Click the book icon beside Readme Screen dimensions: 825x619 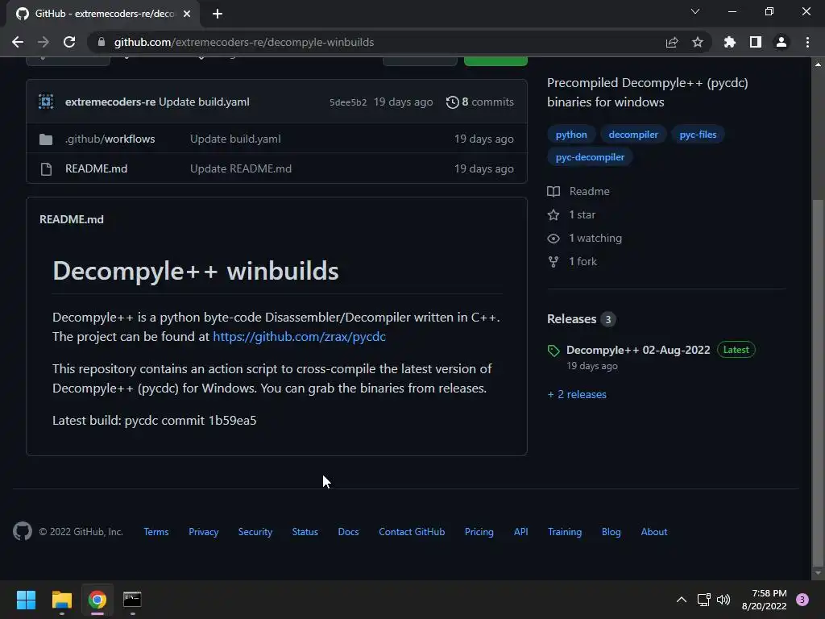[x=553, y=191]
